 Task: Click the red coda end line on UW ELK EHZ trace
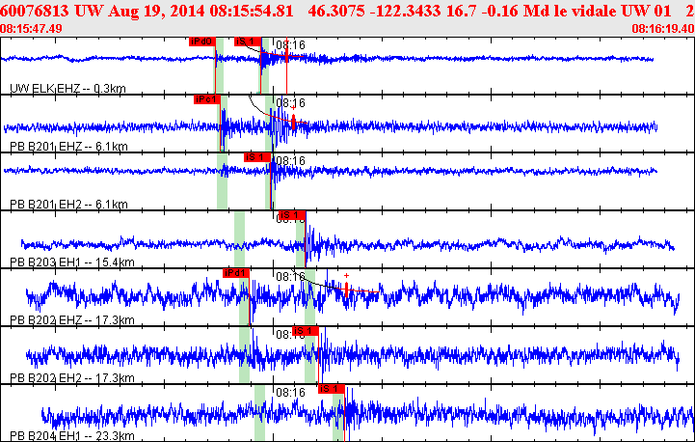coord(287,66)
